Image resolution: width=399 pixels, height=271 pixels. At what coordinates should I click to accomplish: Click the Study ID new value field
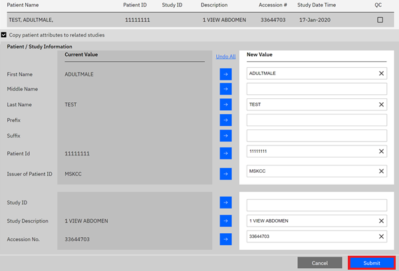pyautogui.click(x=316, y=205)
